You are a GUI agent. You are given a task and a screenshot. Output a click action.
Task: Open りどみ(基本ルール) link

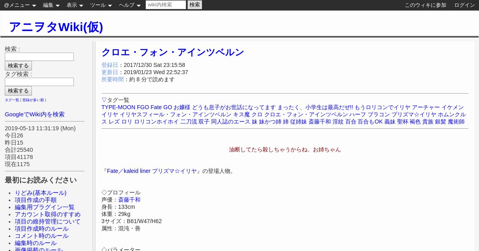point(41,193)
